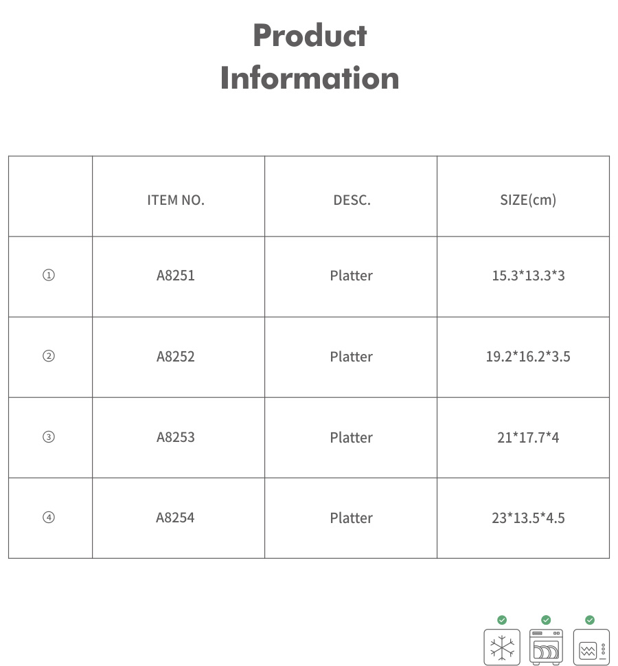This screenshot has height=666, width=618.
Task: Click the dishwasher-safe icon
Action: (x=546, y=647)
